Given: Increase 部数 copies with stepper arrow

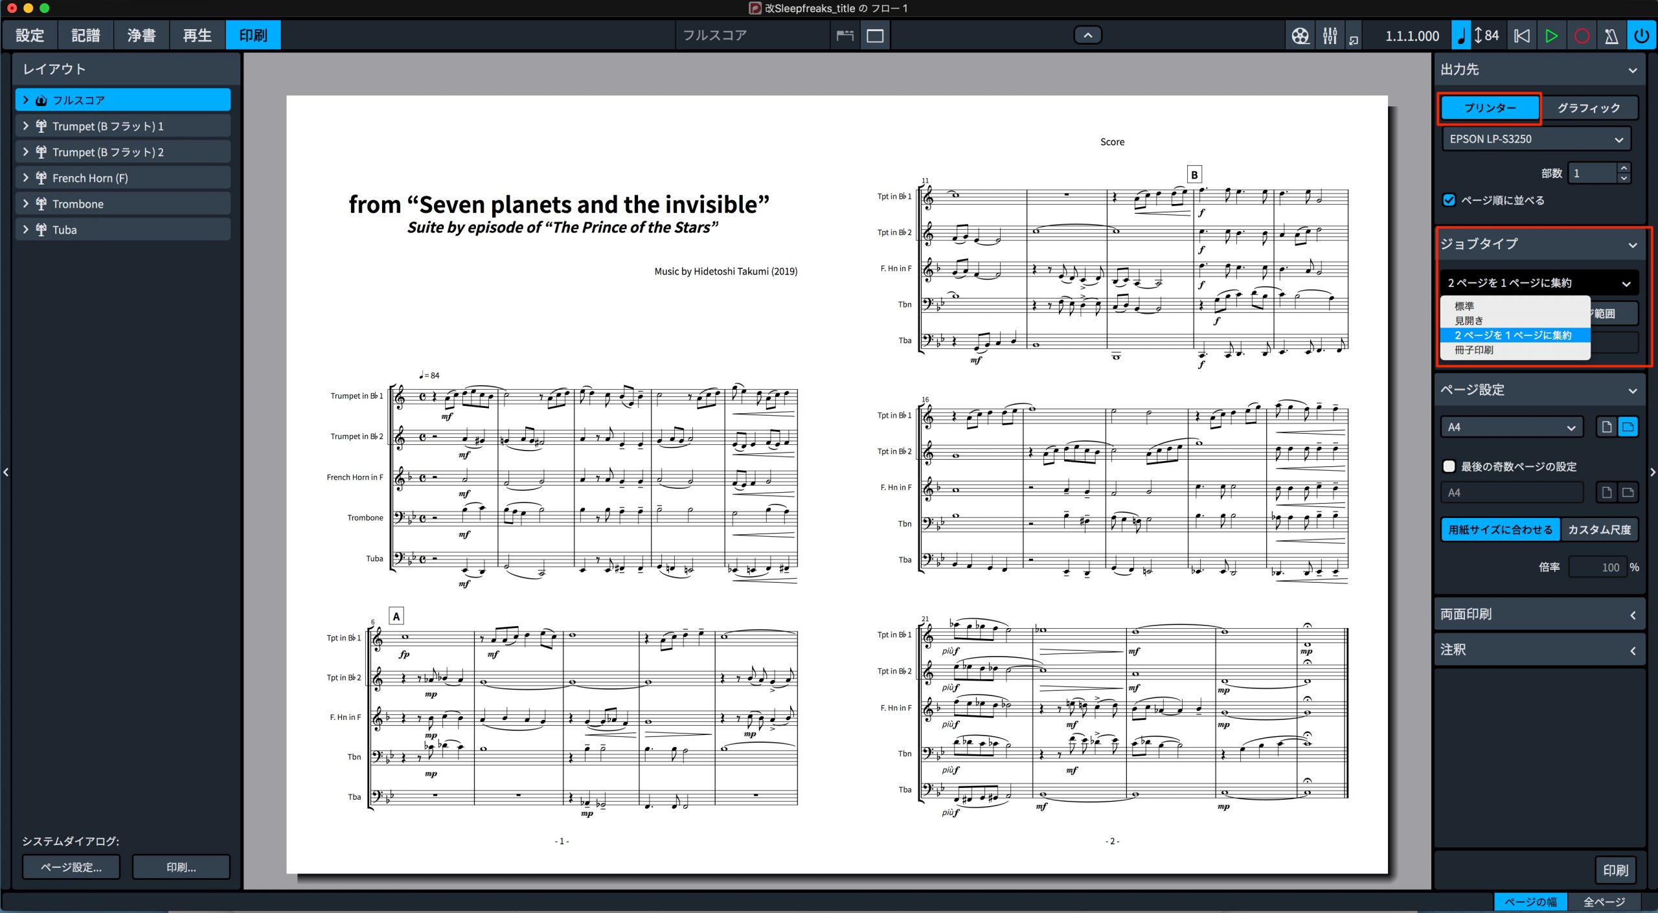Looking at the screenshot, I should click(x=1623, y=168).
